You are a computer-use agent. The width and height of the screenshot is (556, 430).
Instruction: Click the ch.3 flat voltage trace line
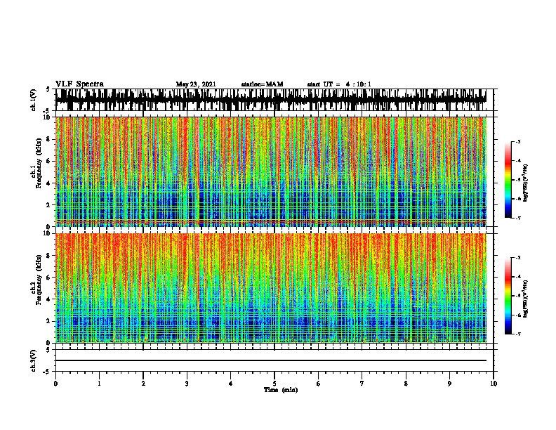click(271, 360)
